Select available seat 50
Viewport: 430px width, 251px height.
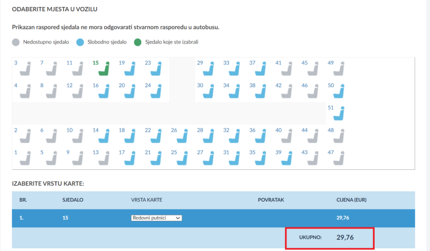(x=339, y=92)
